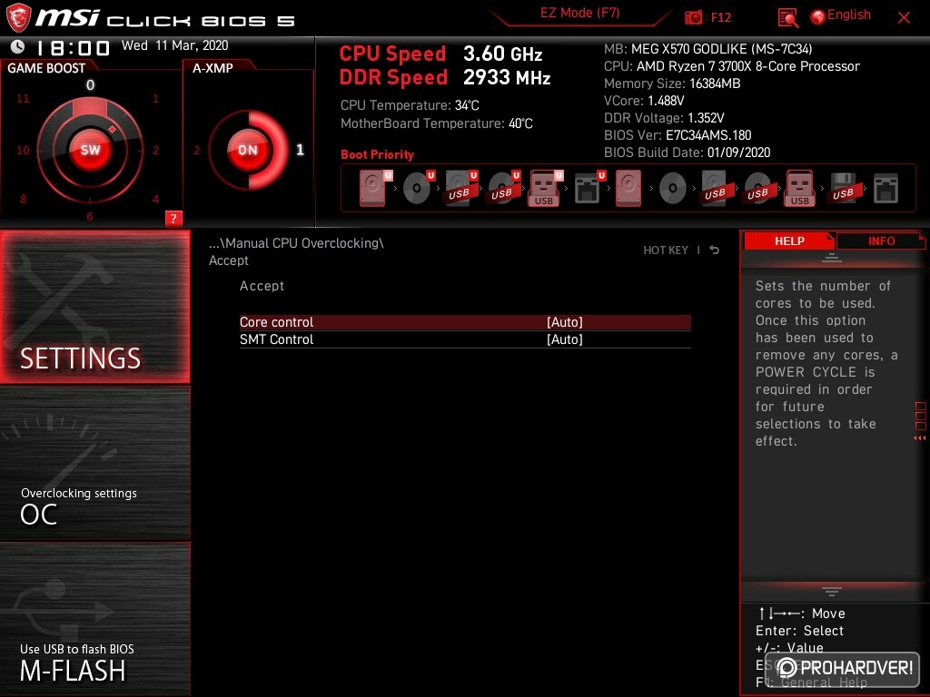Click the DDR Speed 2933 MHz value

[x=507, y=77]
